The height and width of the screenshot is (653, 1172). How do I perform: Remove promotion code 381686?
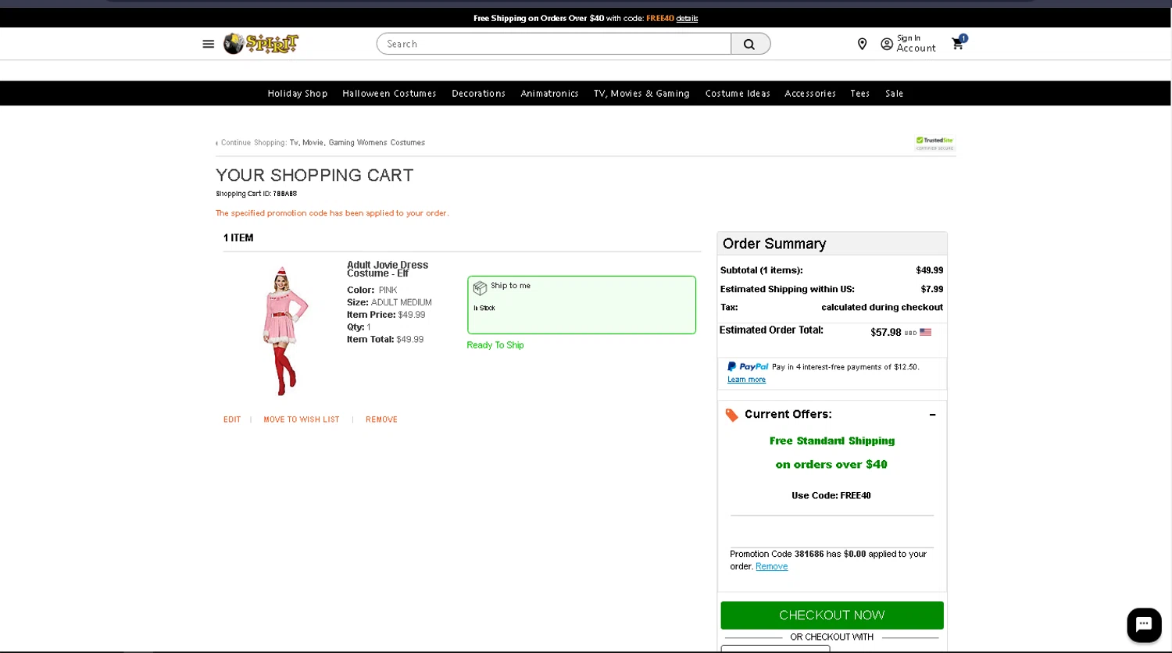tap(771, 566)
